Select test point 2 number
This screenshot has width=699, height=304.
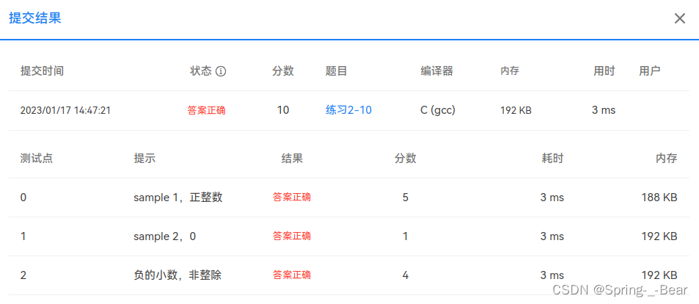[23, 275]
